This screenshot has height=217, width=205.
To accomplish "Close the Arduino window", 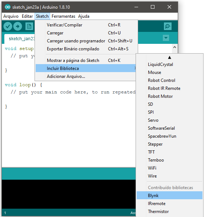I will click(169, 7).
